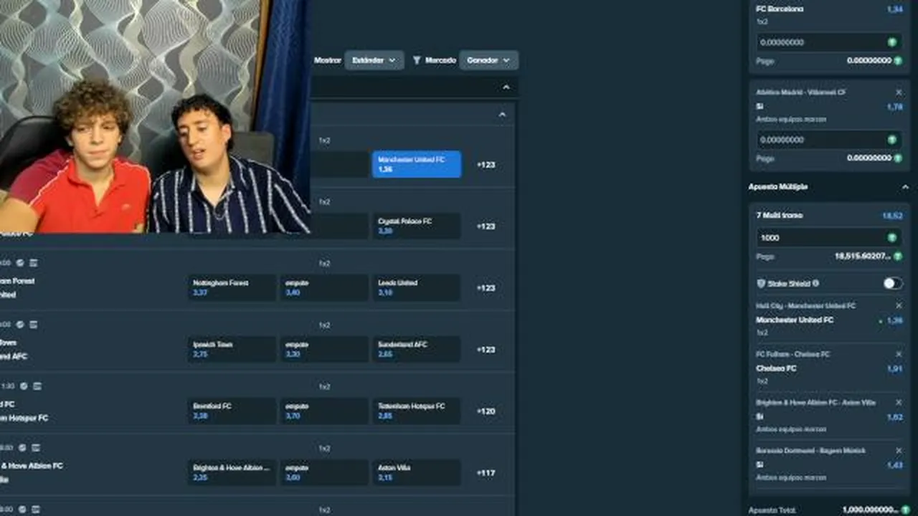918x516 pixels.
Task: Remove Hull City - Manchester United selection
Action: point(899,306)
